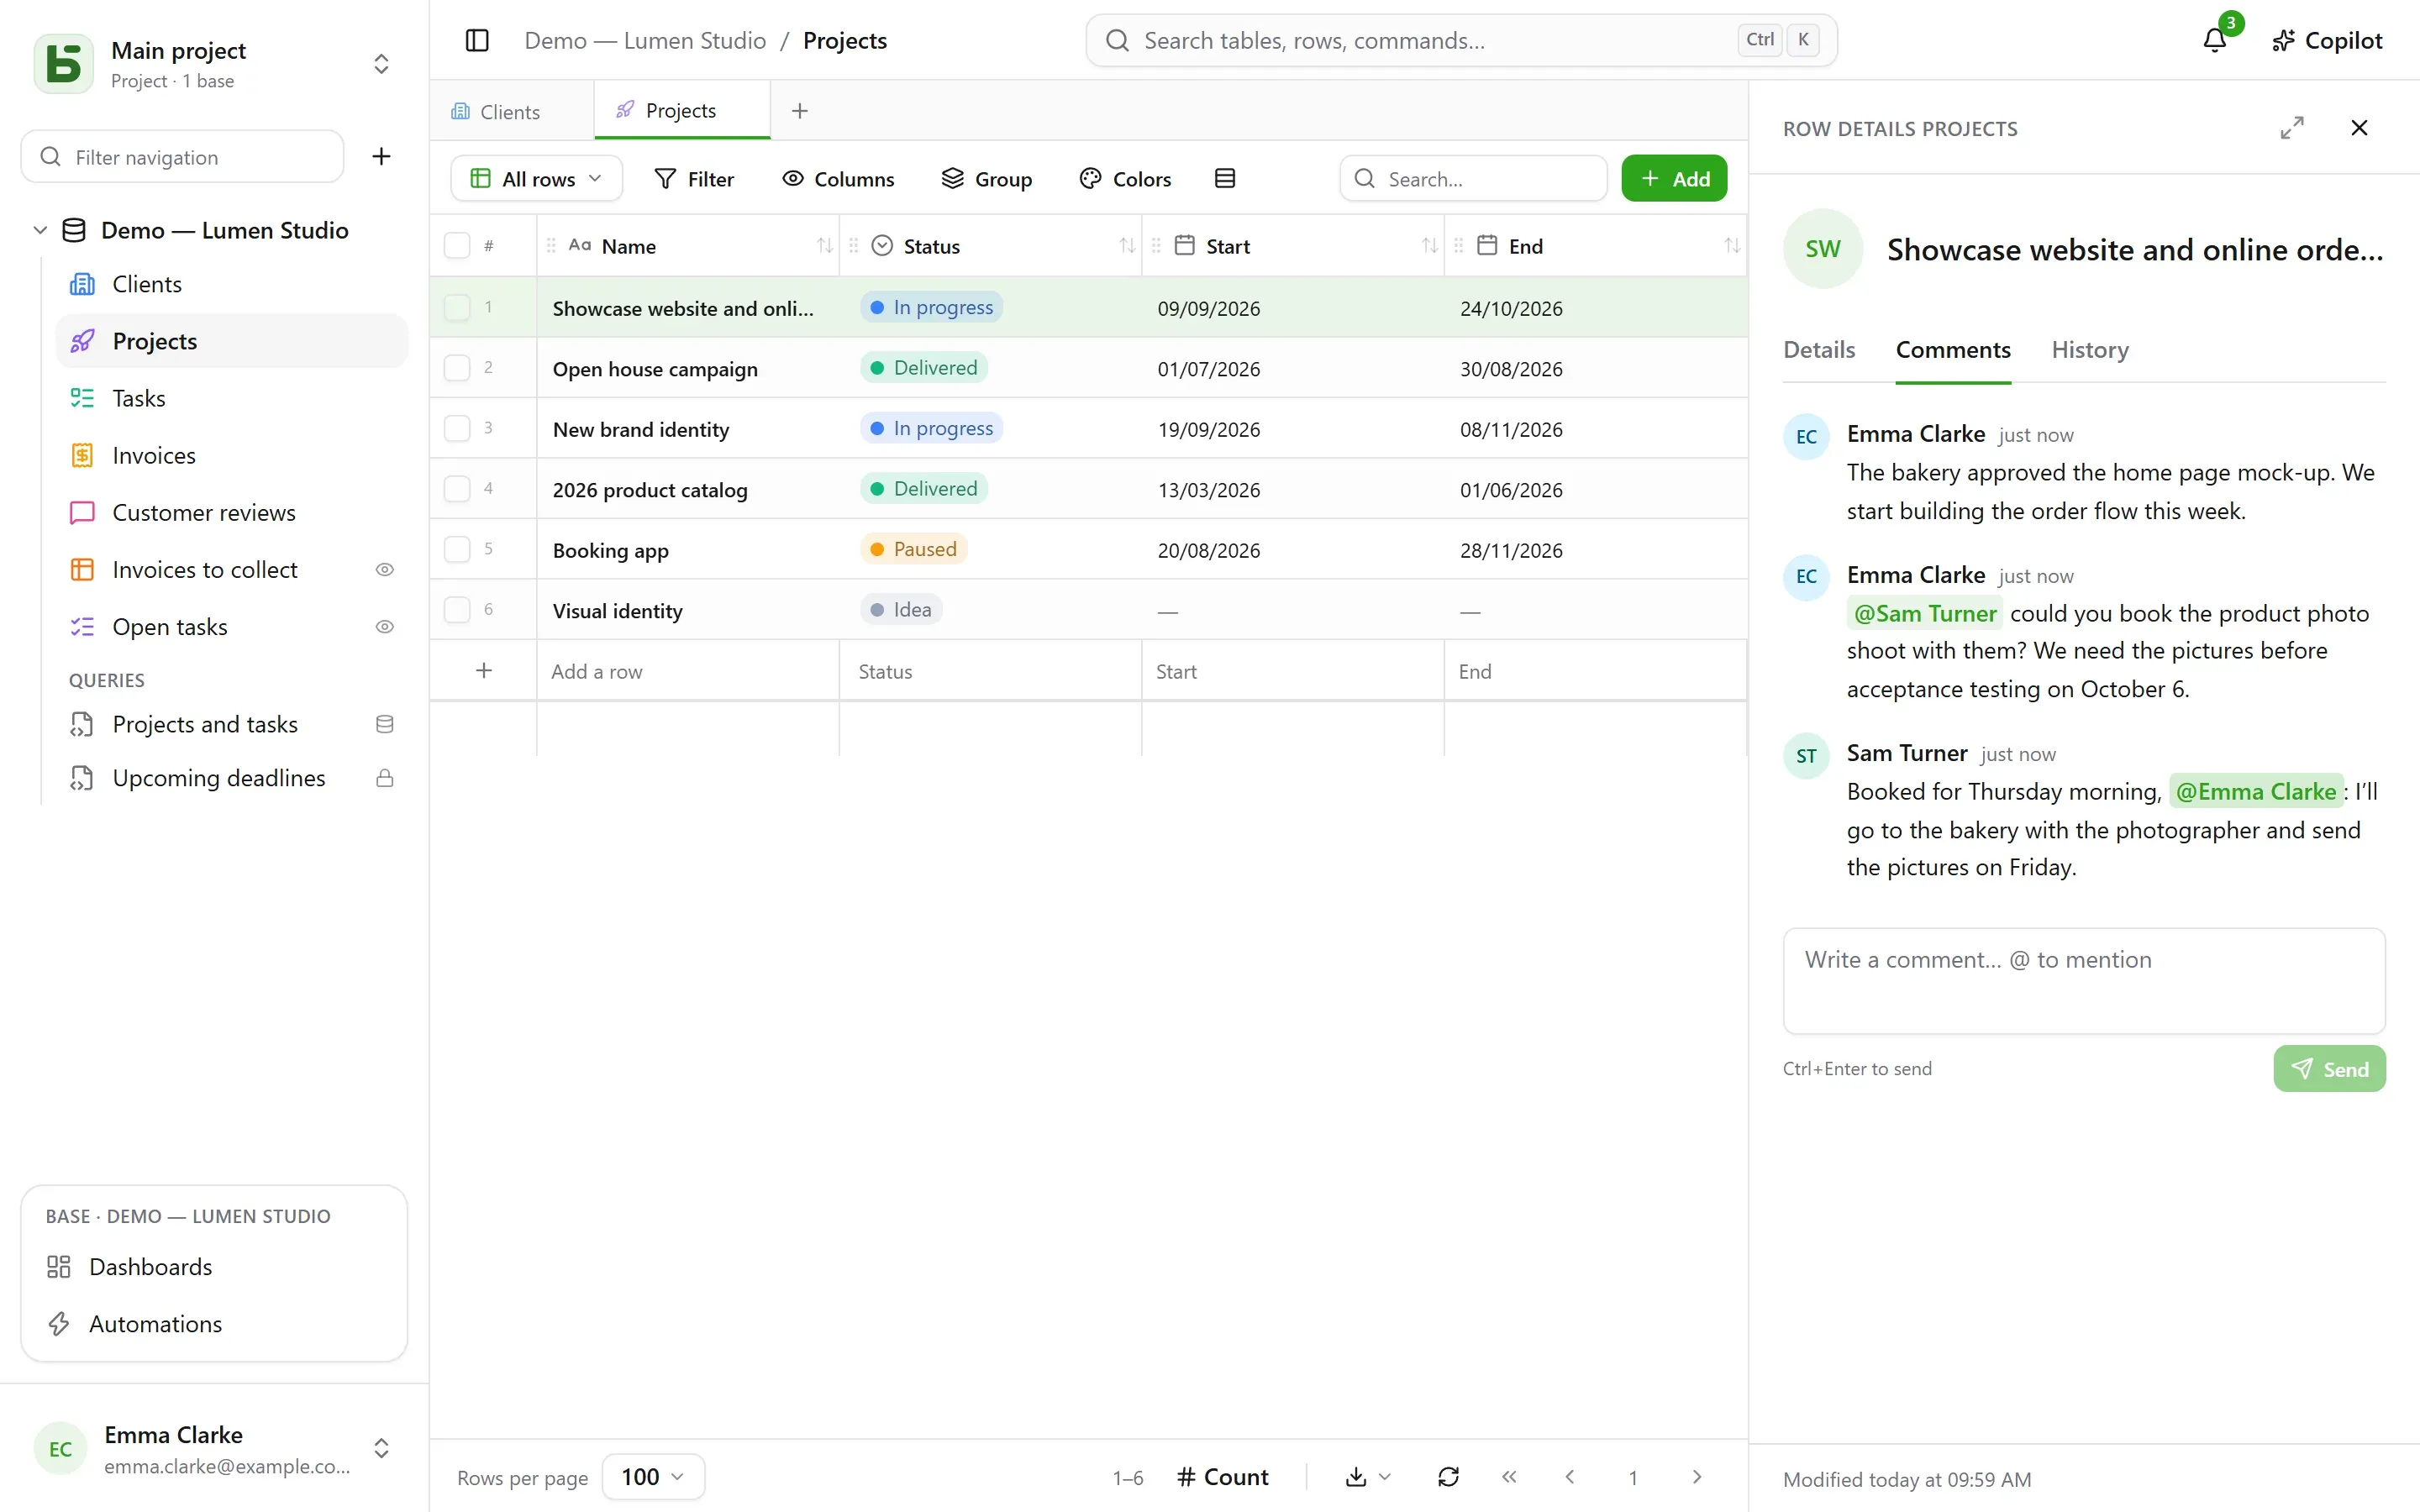Open Emma Clarke account menu
The width and height of the screenshot is (2420, 1512).
pos(381,1448)
